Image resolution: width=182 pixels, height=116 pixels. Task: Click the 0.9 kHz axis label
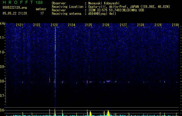[x=2, y=67]
